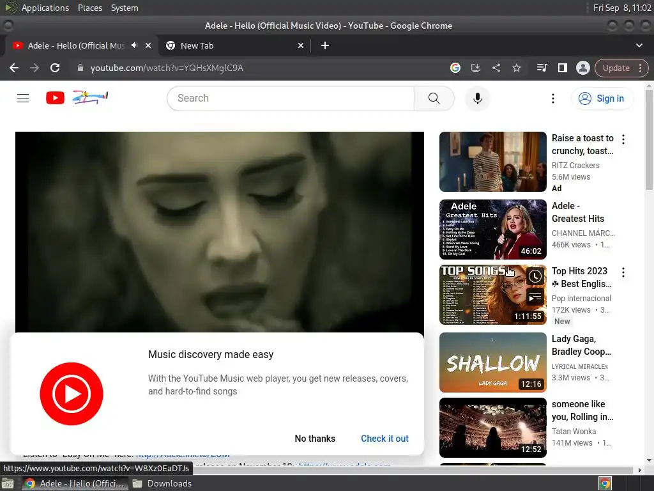Go forward in Chrome
654x491 pixels.
34,68
